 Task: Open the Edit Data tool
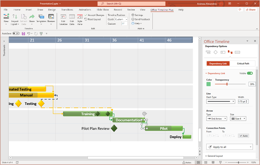point(72,19)
